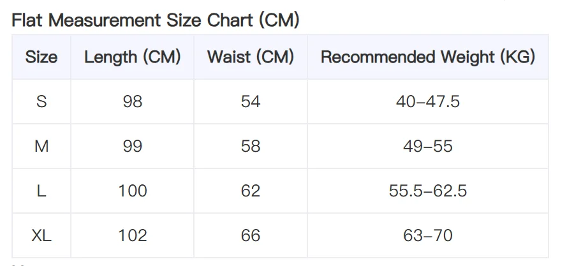
Task: Click the Size column header
Action: click(41, 57)
